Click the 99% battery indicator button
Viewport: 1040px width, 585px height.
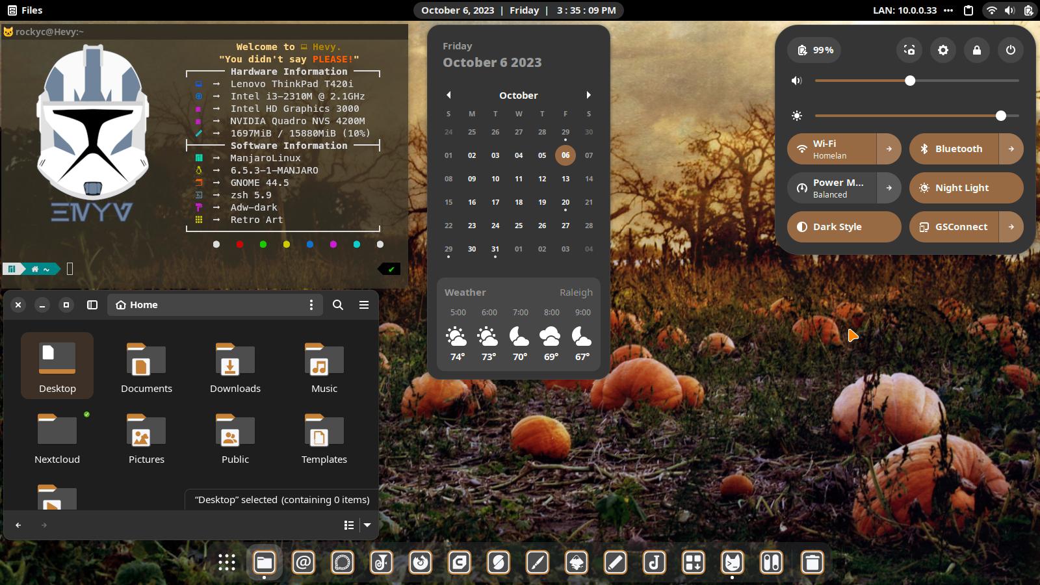point(814,50)
